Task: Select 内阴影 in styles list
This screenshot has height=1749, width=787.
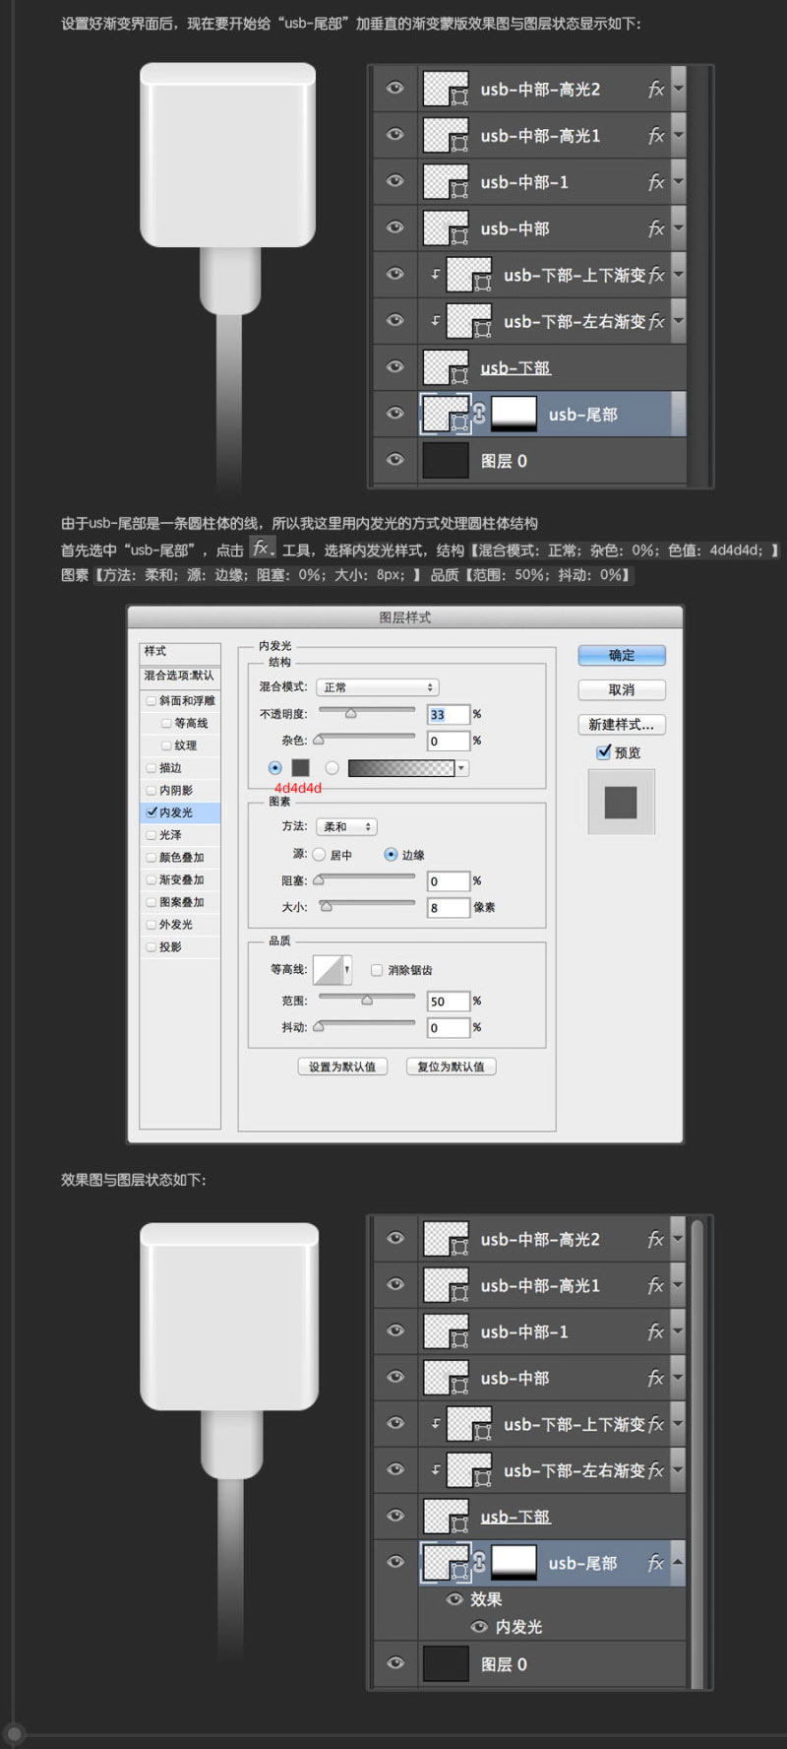Action: click(x=176, y=790)
